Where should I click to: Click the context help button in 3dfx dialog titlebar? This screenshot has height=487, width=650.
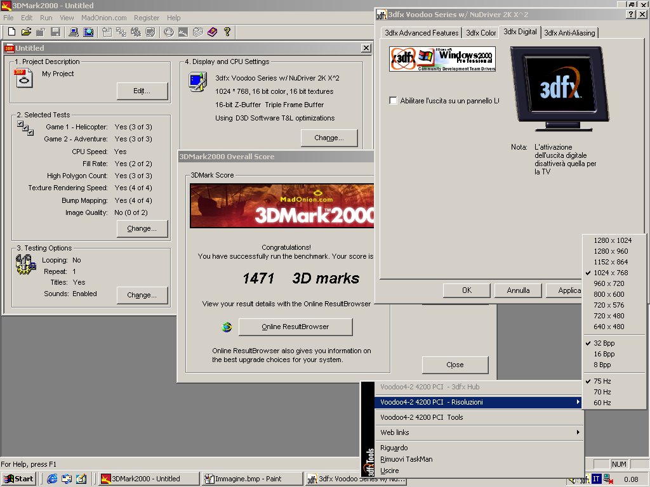pos(630,14)
